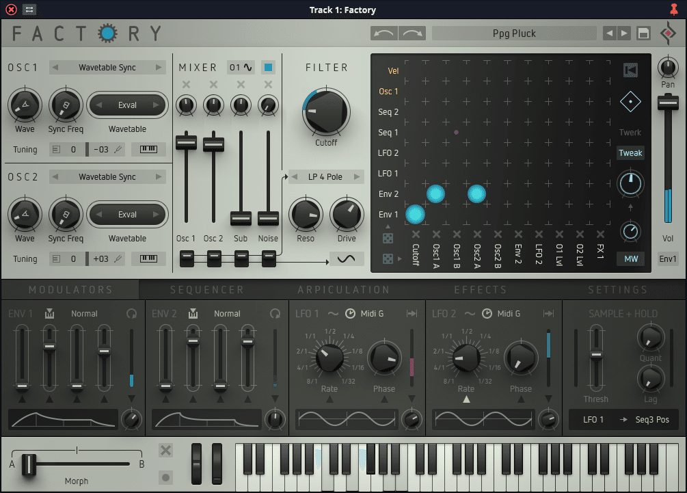Click the Osc 1 mixer fader handle

[x=186, y=142]
